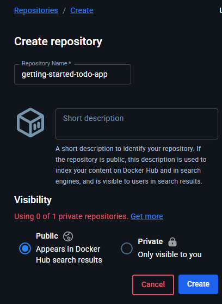Click the blue Create button
Image resolution: width=222 pixels, height=304 pixels.
199,284
